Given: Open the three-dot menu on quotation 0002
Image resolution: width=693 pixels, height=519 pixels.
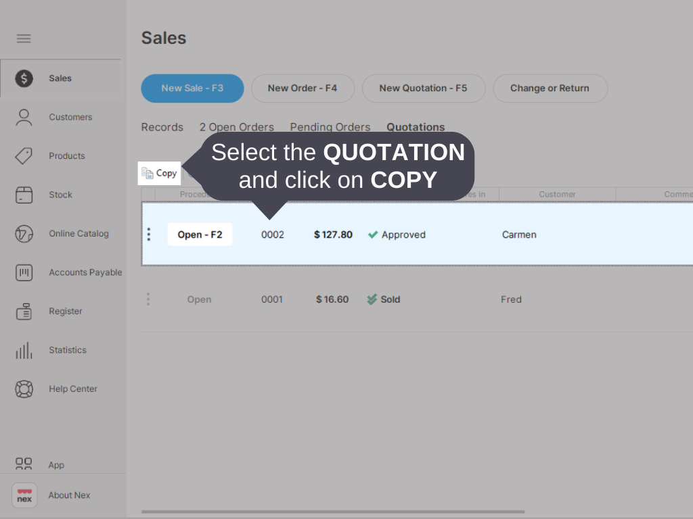Looking at the screenshot, I should (148, 234).
